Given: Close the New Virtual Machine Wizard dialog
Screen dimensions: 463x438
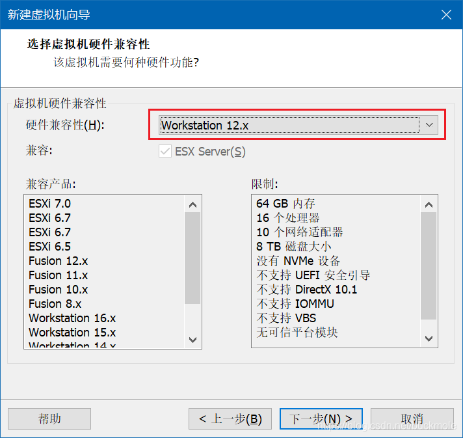Looking at the screenshot, I should 446,14.
